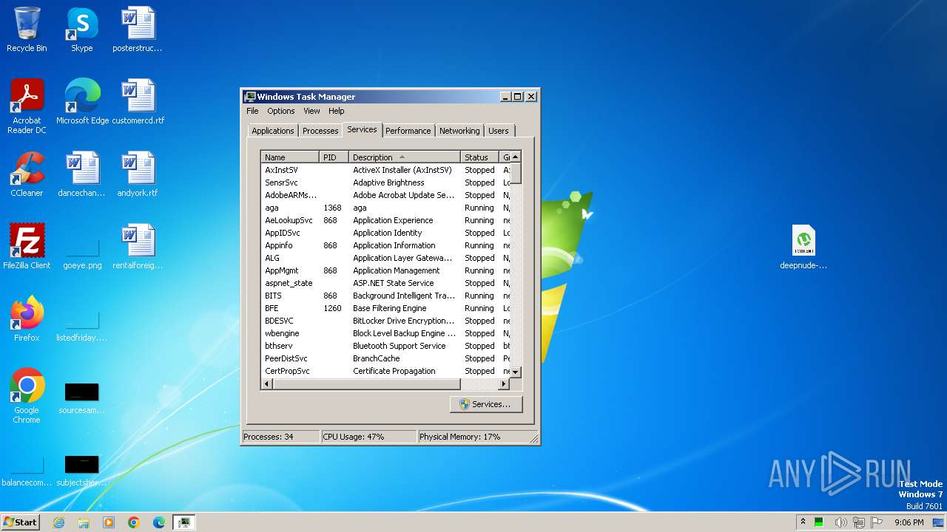Open Internet Explorer from the taskbar
Screen dimensions: 947x532
tap(58, 522)
